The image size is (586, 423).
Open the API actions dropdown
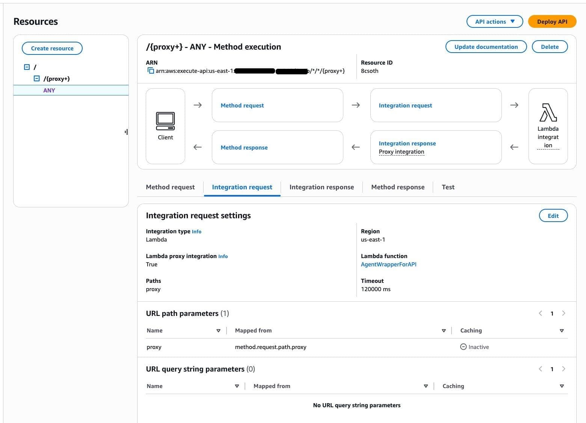coord(494,22)
